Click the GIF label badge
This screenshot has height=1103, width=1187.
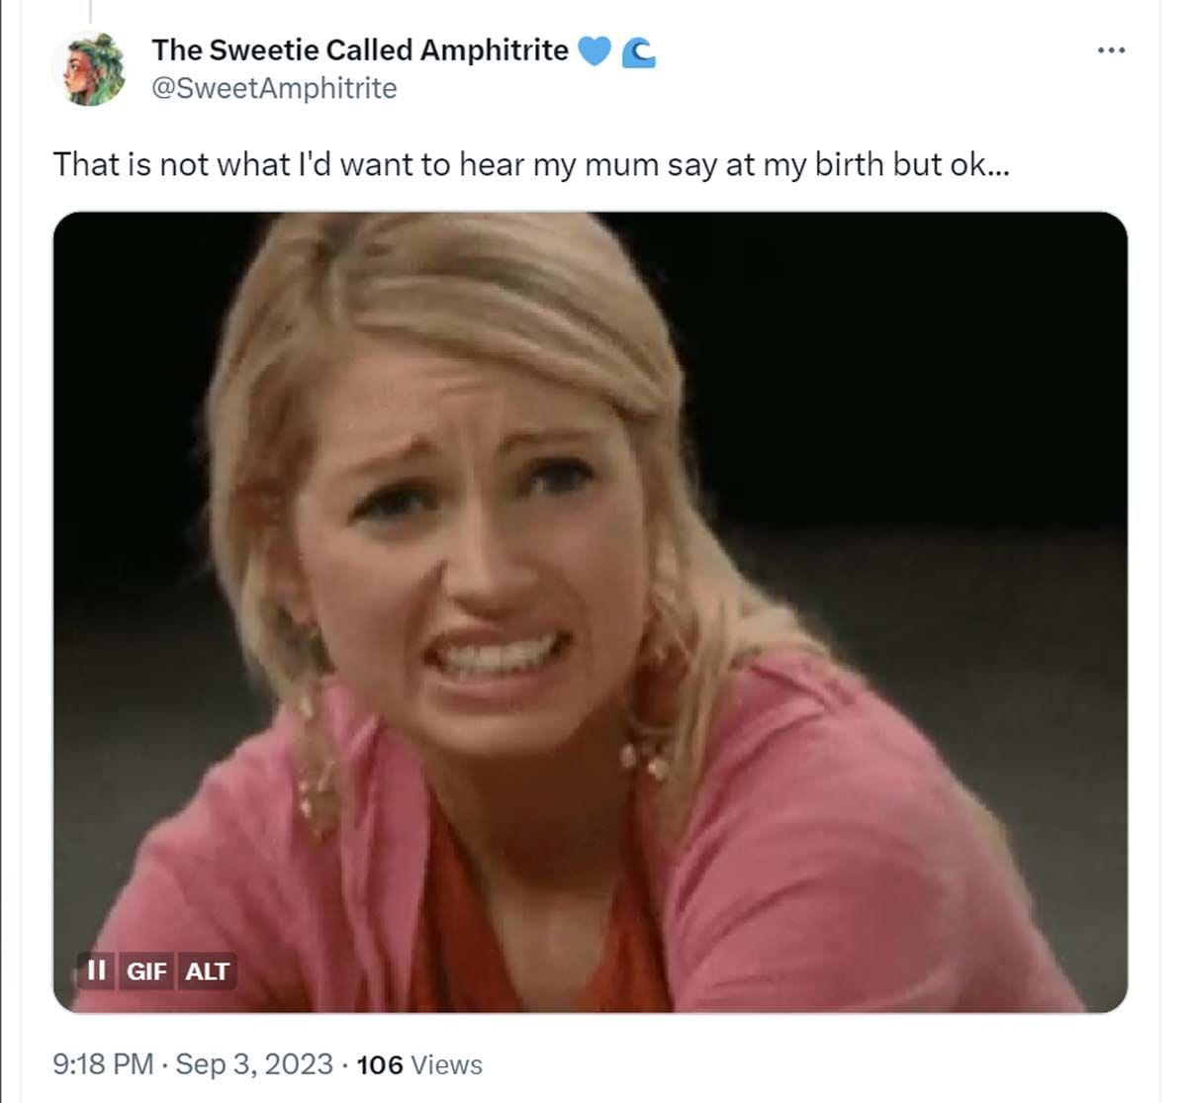coord(146,970)
